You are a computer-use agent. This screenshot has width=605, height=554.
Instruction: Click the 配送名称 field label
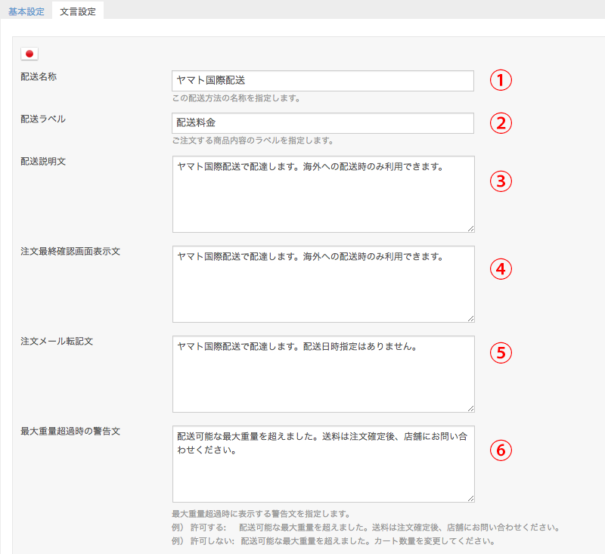coord(39,76)
